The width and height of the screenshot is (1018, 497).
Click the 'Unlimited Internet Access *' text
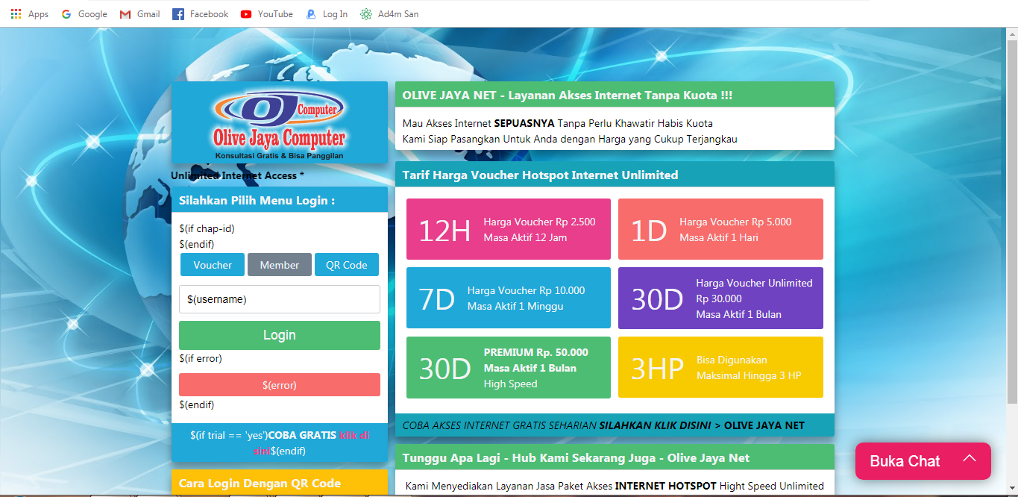(x=238, y=176)
